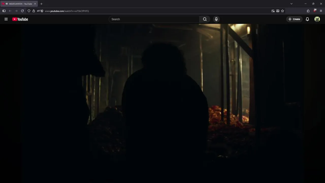Open the list all tabs dropdown
The image size is (325, 183).
(291, 4)
